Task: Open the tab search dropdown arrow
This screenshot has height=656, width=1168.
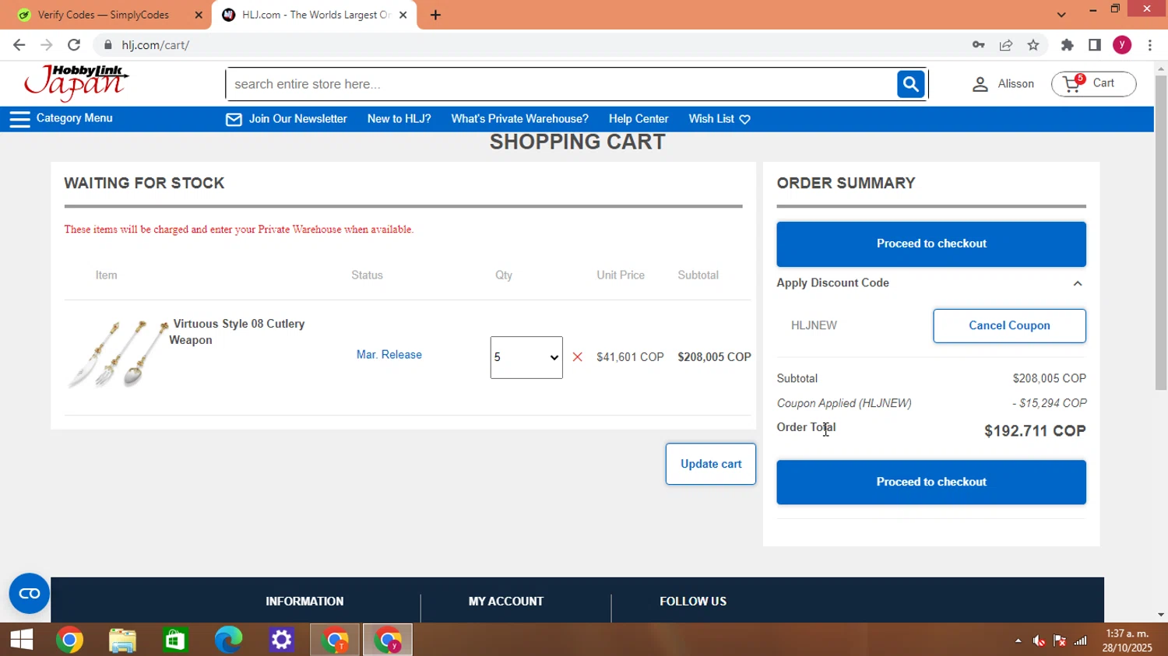Action: pyautogui.click(x=1061, y=15)
